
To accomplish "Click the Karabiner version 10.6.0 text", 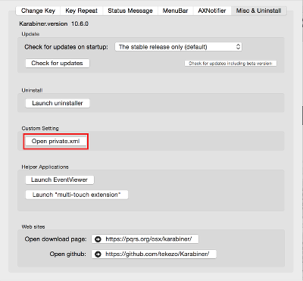I will [x=54, y=23].
